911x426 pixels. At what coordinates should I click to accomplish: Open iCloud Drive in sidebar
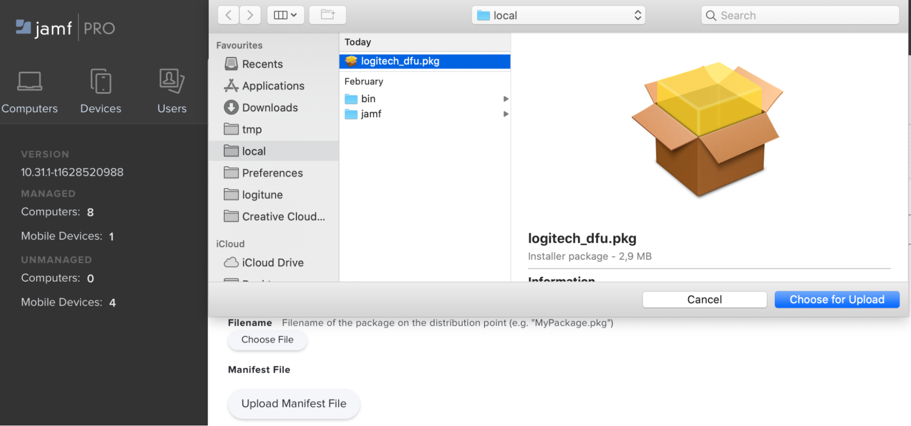(x=273, y=263)
